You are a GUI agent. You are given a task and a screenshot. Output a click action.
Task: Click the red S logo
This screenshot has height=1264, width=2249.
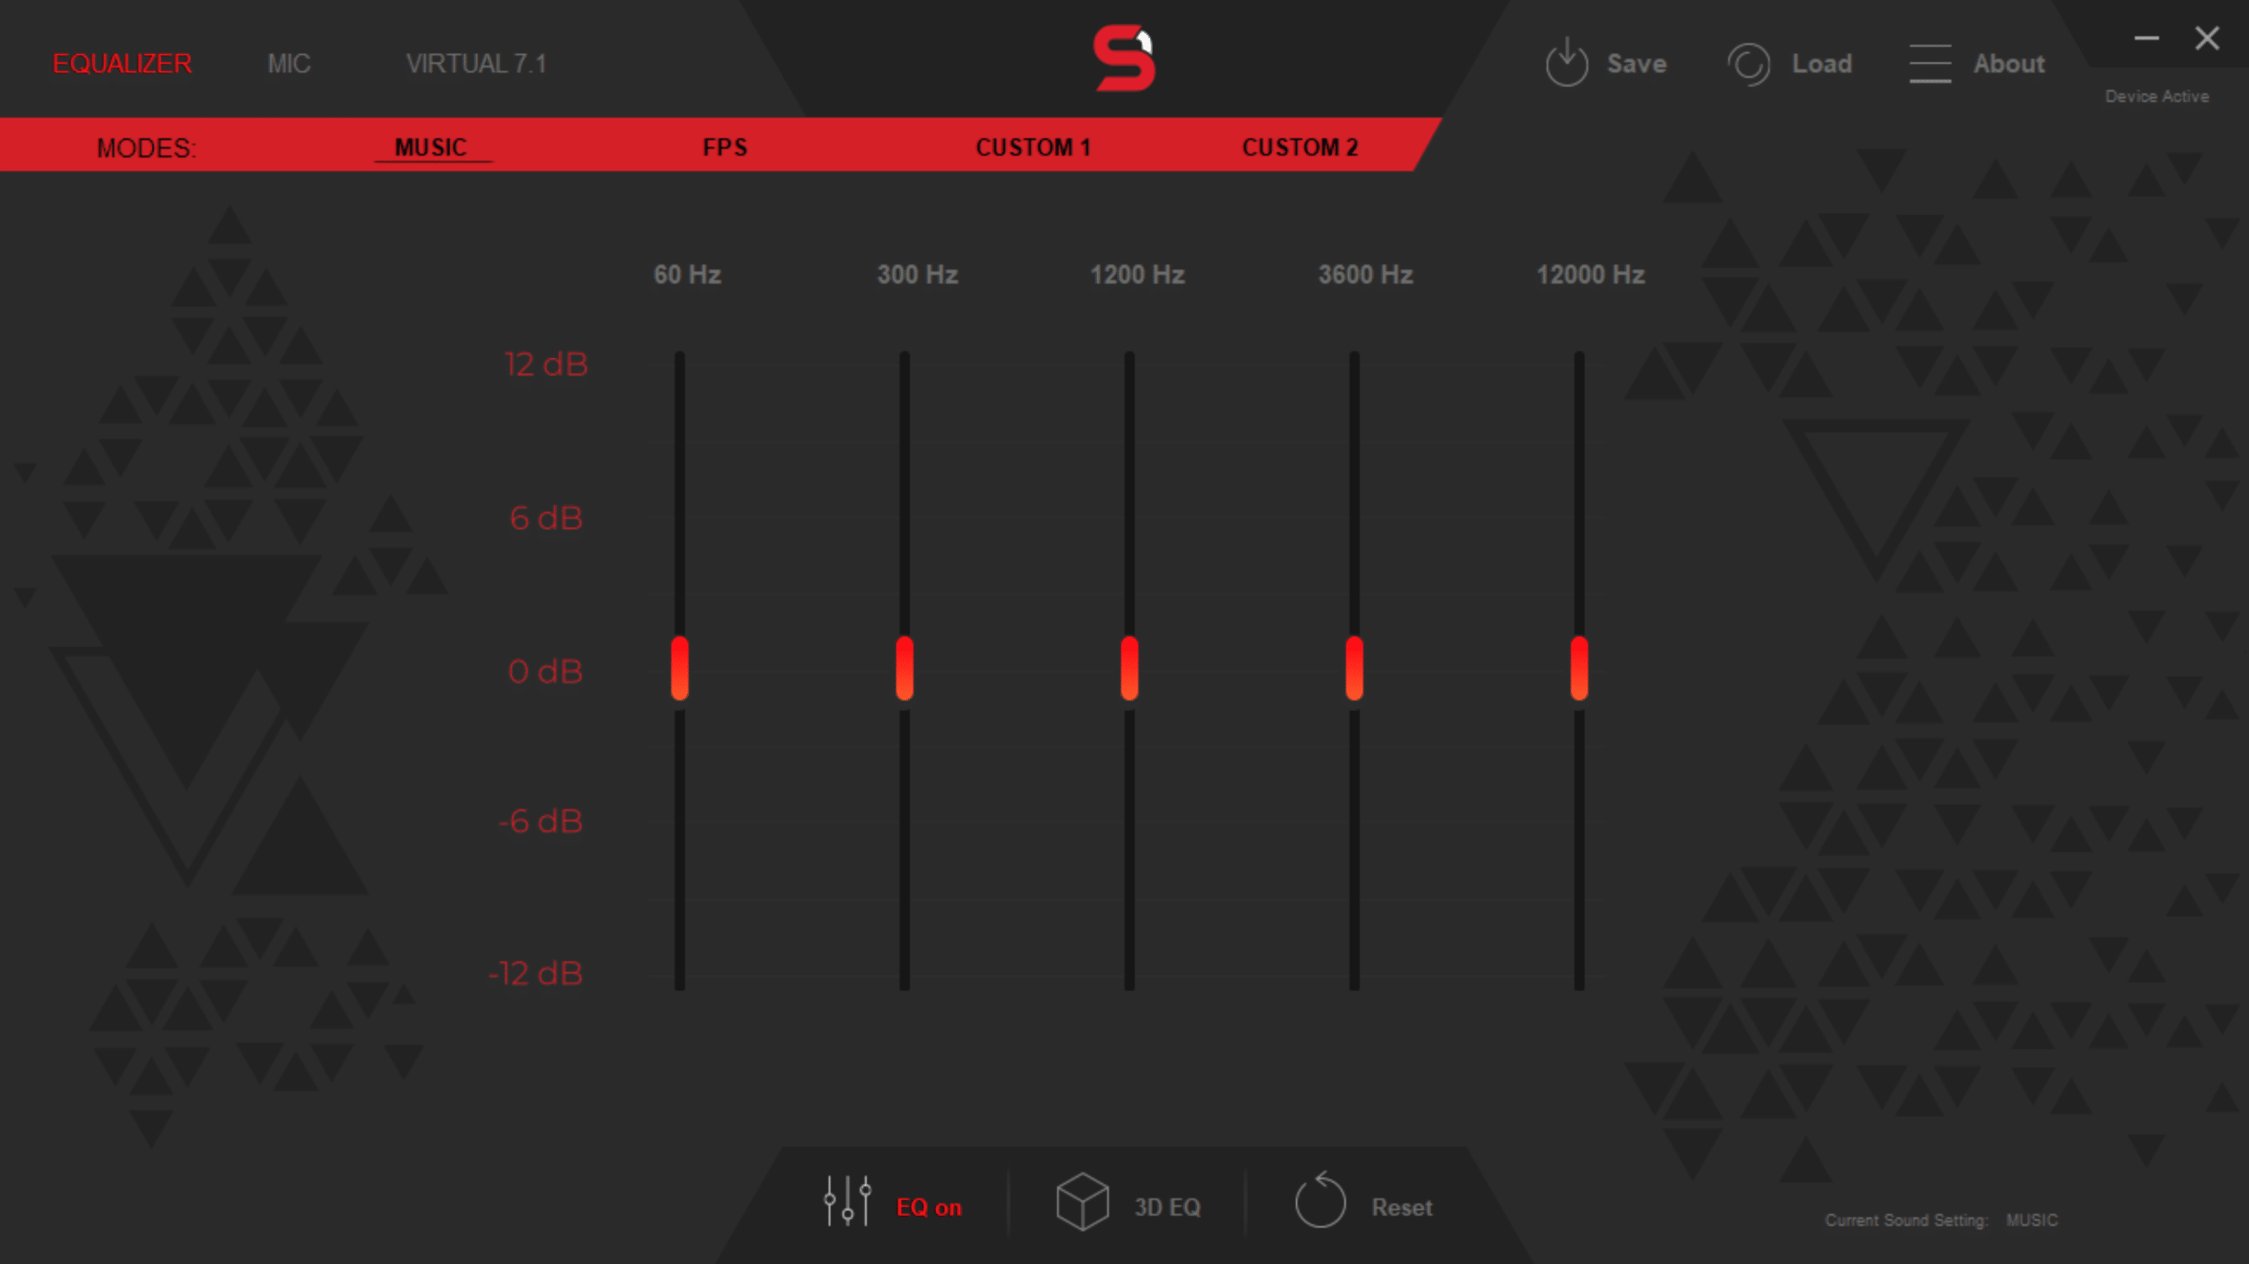(x=1124, y=58)
